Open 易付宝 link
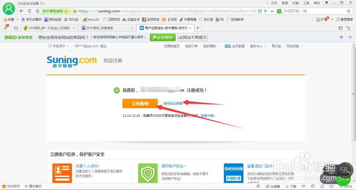 pos(276,46)
